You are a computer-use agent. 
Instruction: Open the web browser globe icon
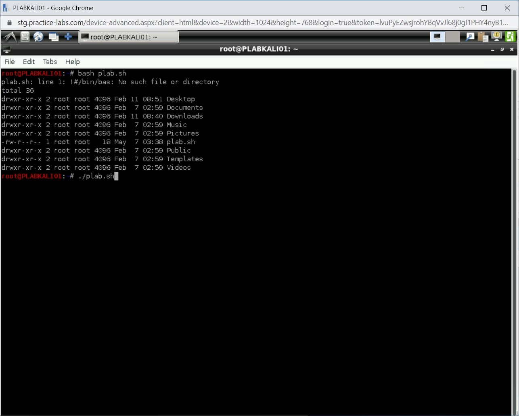tap(39, 37)
